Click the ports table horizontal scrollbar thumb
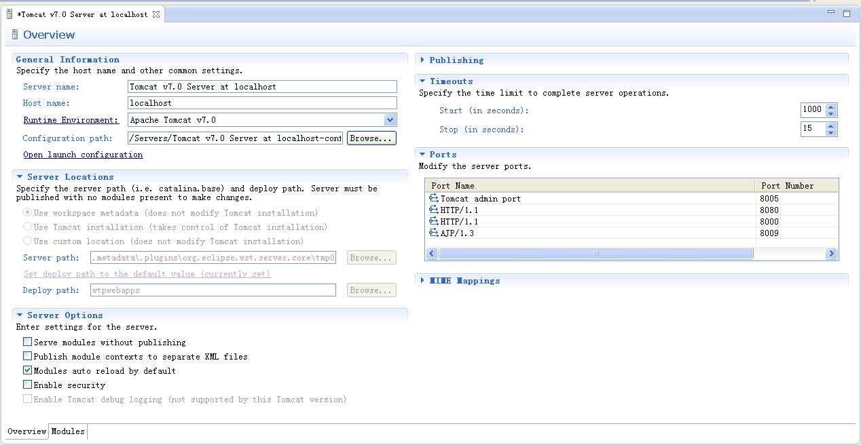 (x=596, y=254)
